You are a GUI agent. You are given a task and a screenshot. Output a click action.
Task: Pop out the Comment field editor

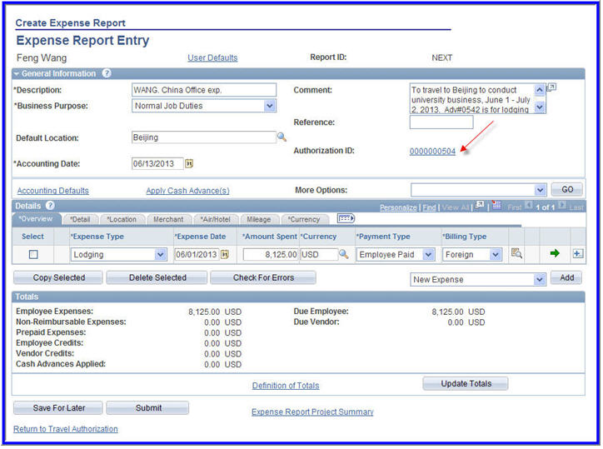click(x=551, y=87)
